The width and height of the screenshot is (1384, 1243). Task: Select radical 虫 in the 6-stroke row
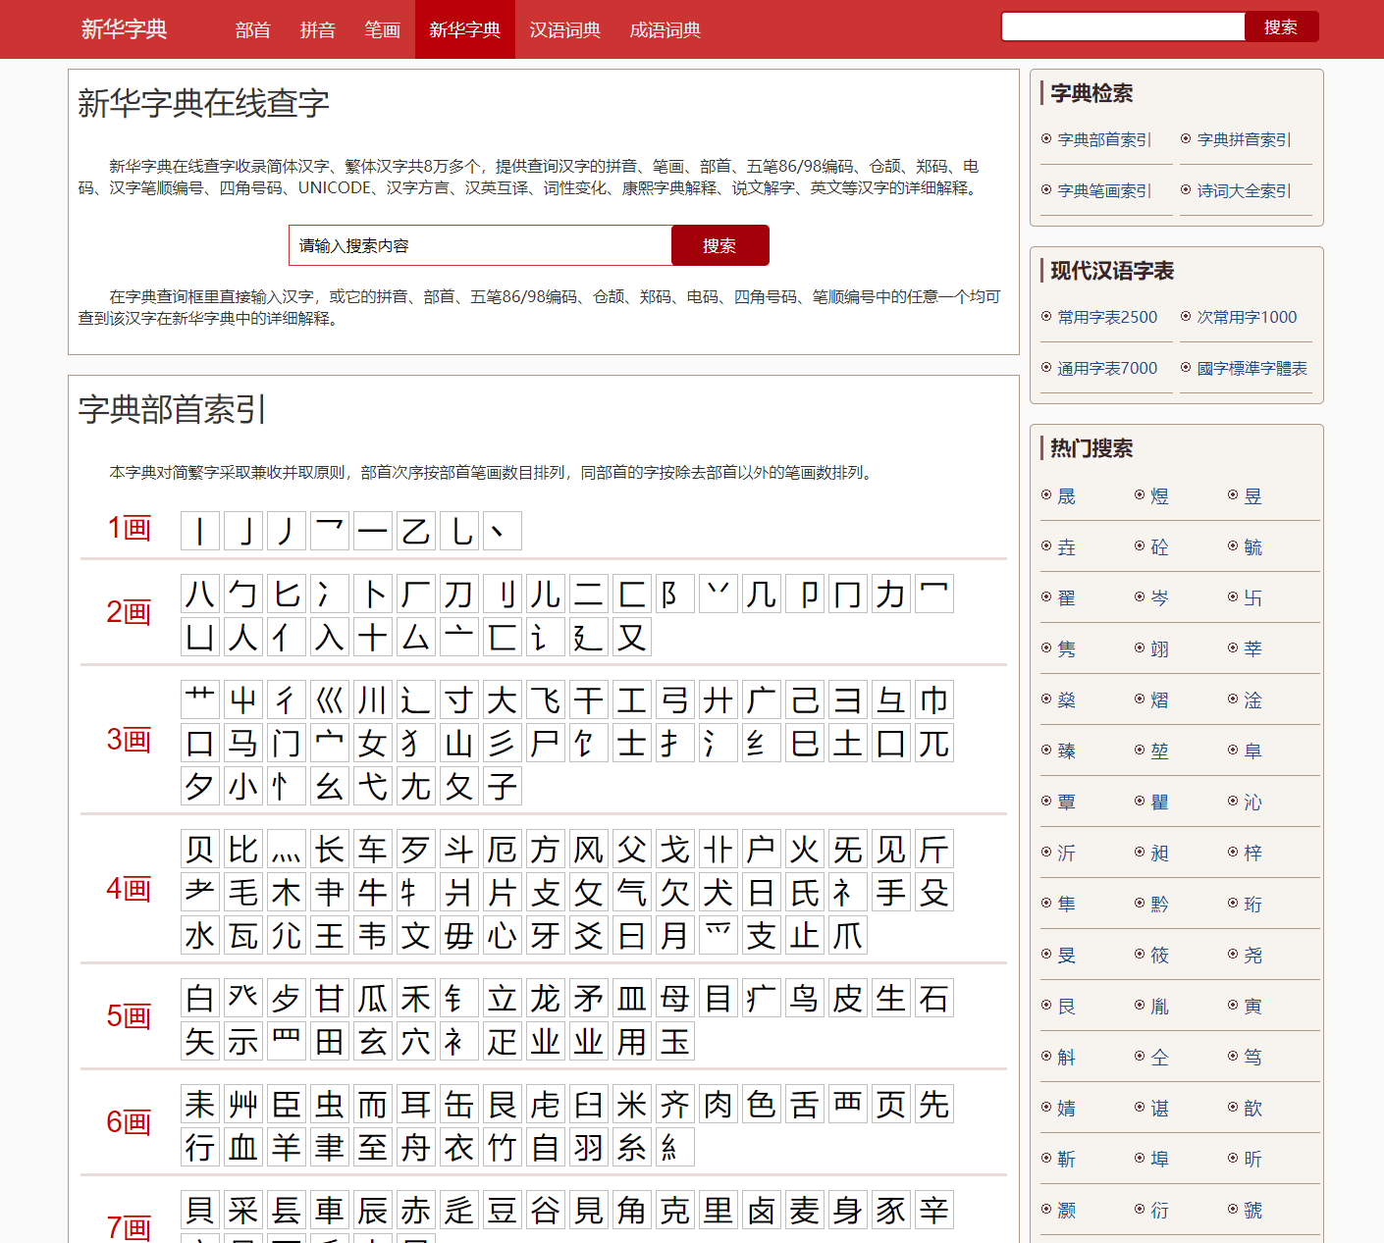click(x=329, y=1103)
